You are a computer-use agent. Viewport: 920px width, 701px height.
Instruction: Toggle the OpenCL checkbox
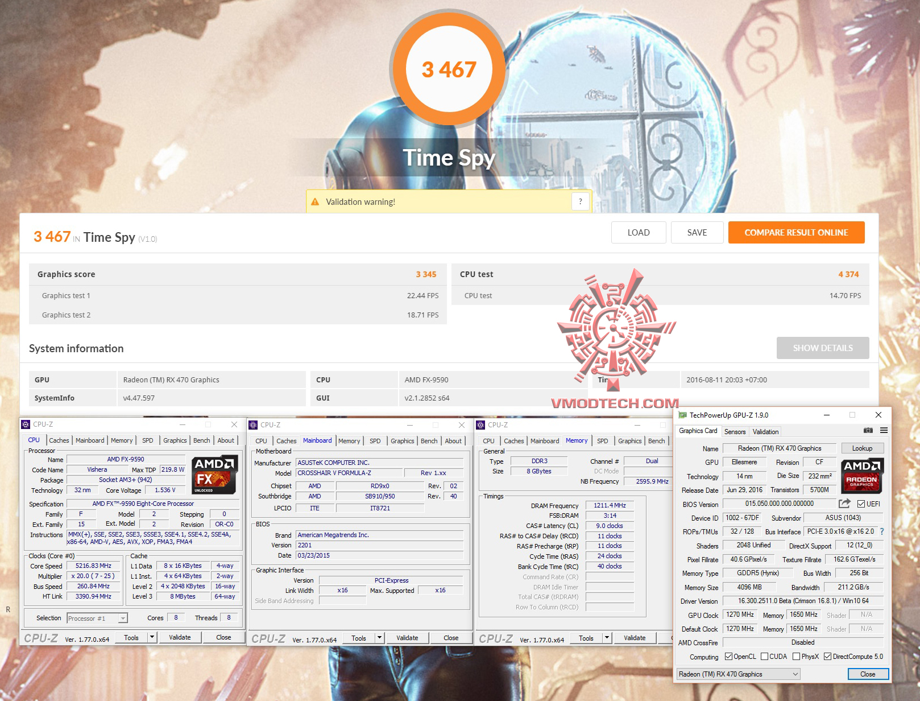(x=728, y=657)
